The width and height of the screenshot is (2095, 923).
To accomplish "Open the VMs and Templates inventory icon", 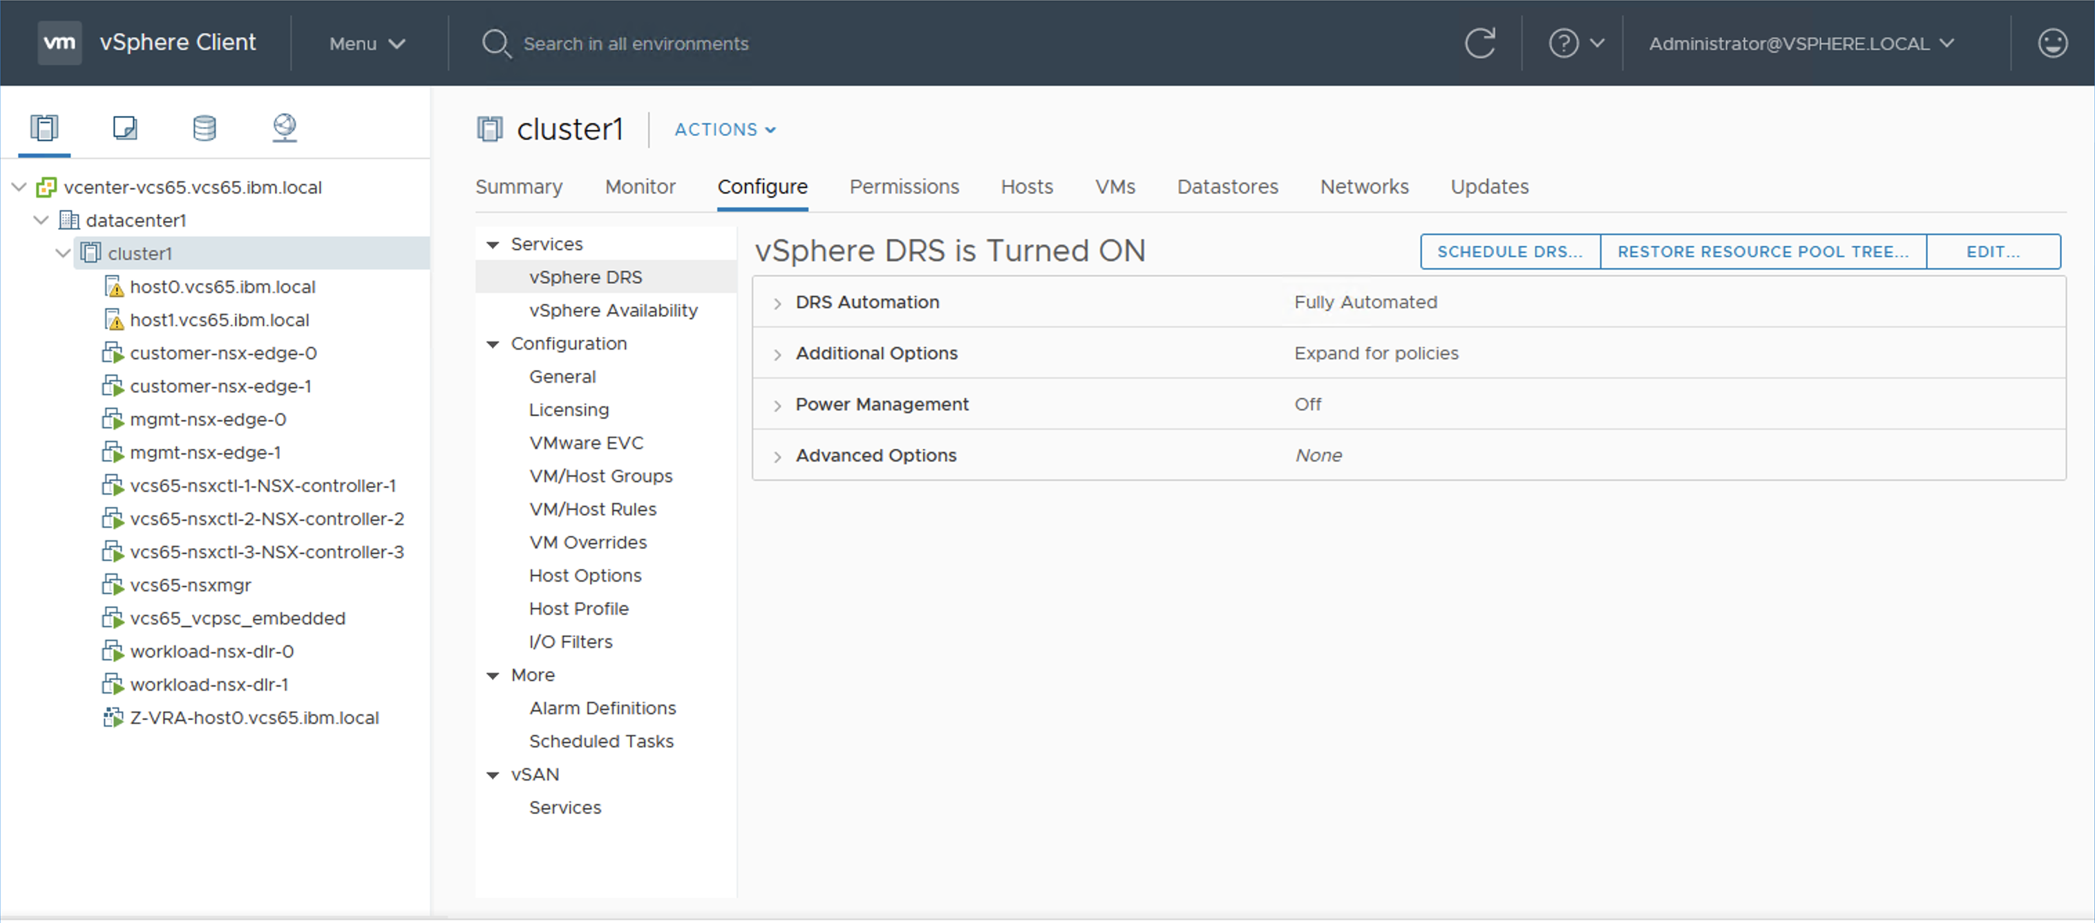I will pos(124,128).
